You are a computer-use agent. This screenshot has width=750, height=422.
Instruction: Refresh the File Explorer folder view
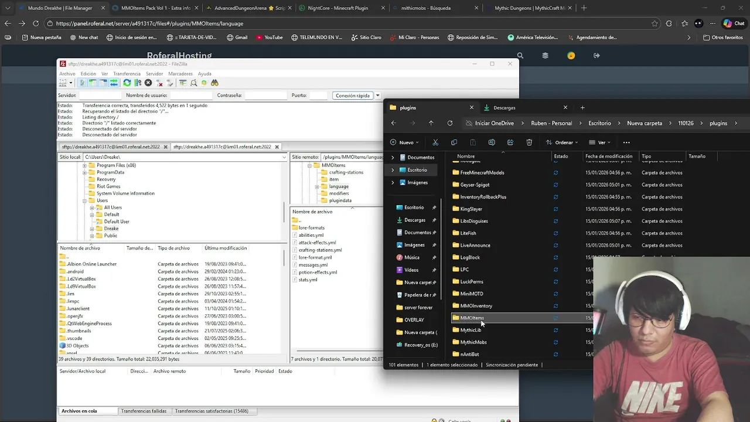point(450,123)
